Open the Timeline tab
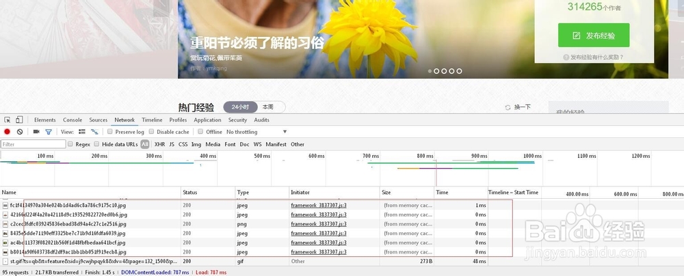The image size is (684, 276). (x=152, y=120)
